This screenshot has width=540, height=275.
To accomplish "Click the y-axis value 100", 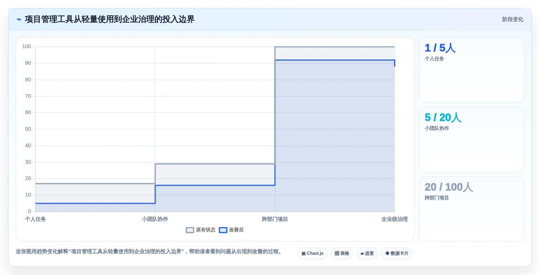I will tap(27, 47).
